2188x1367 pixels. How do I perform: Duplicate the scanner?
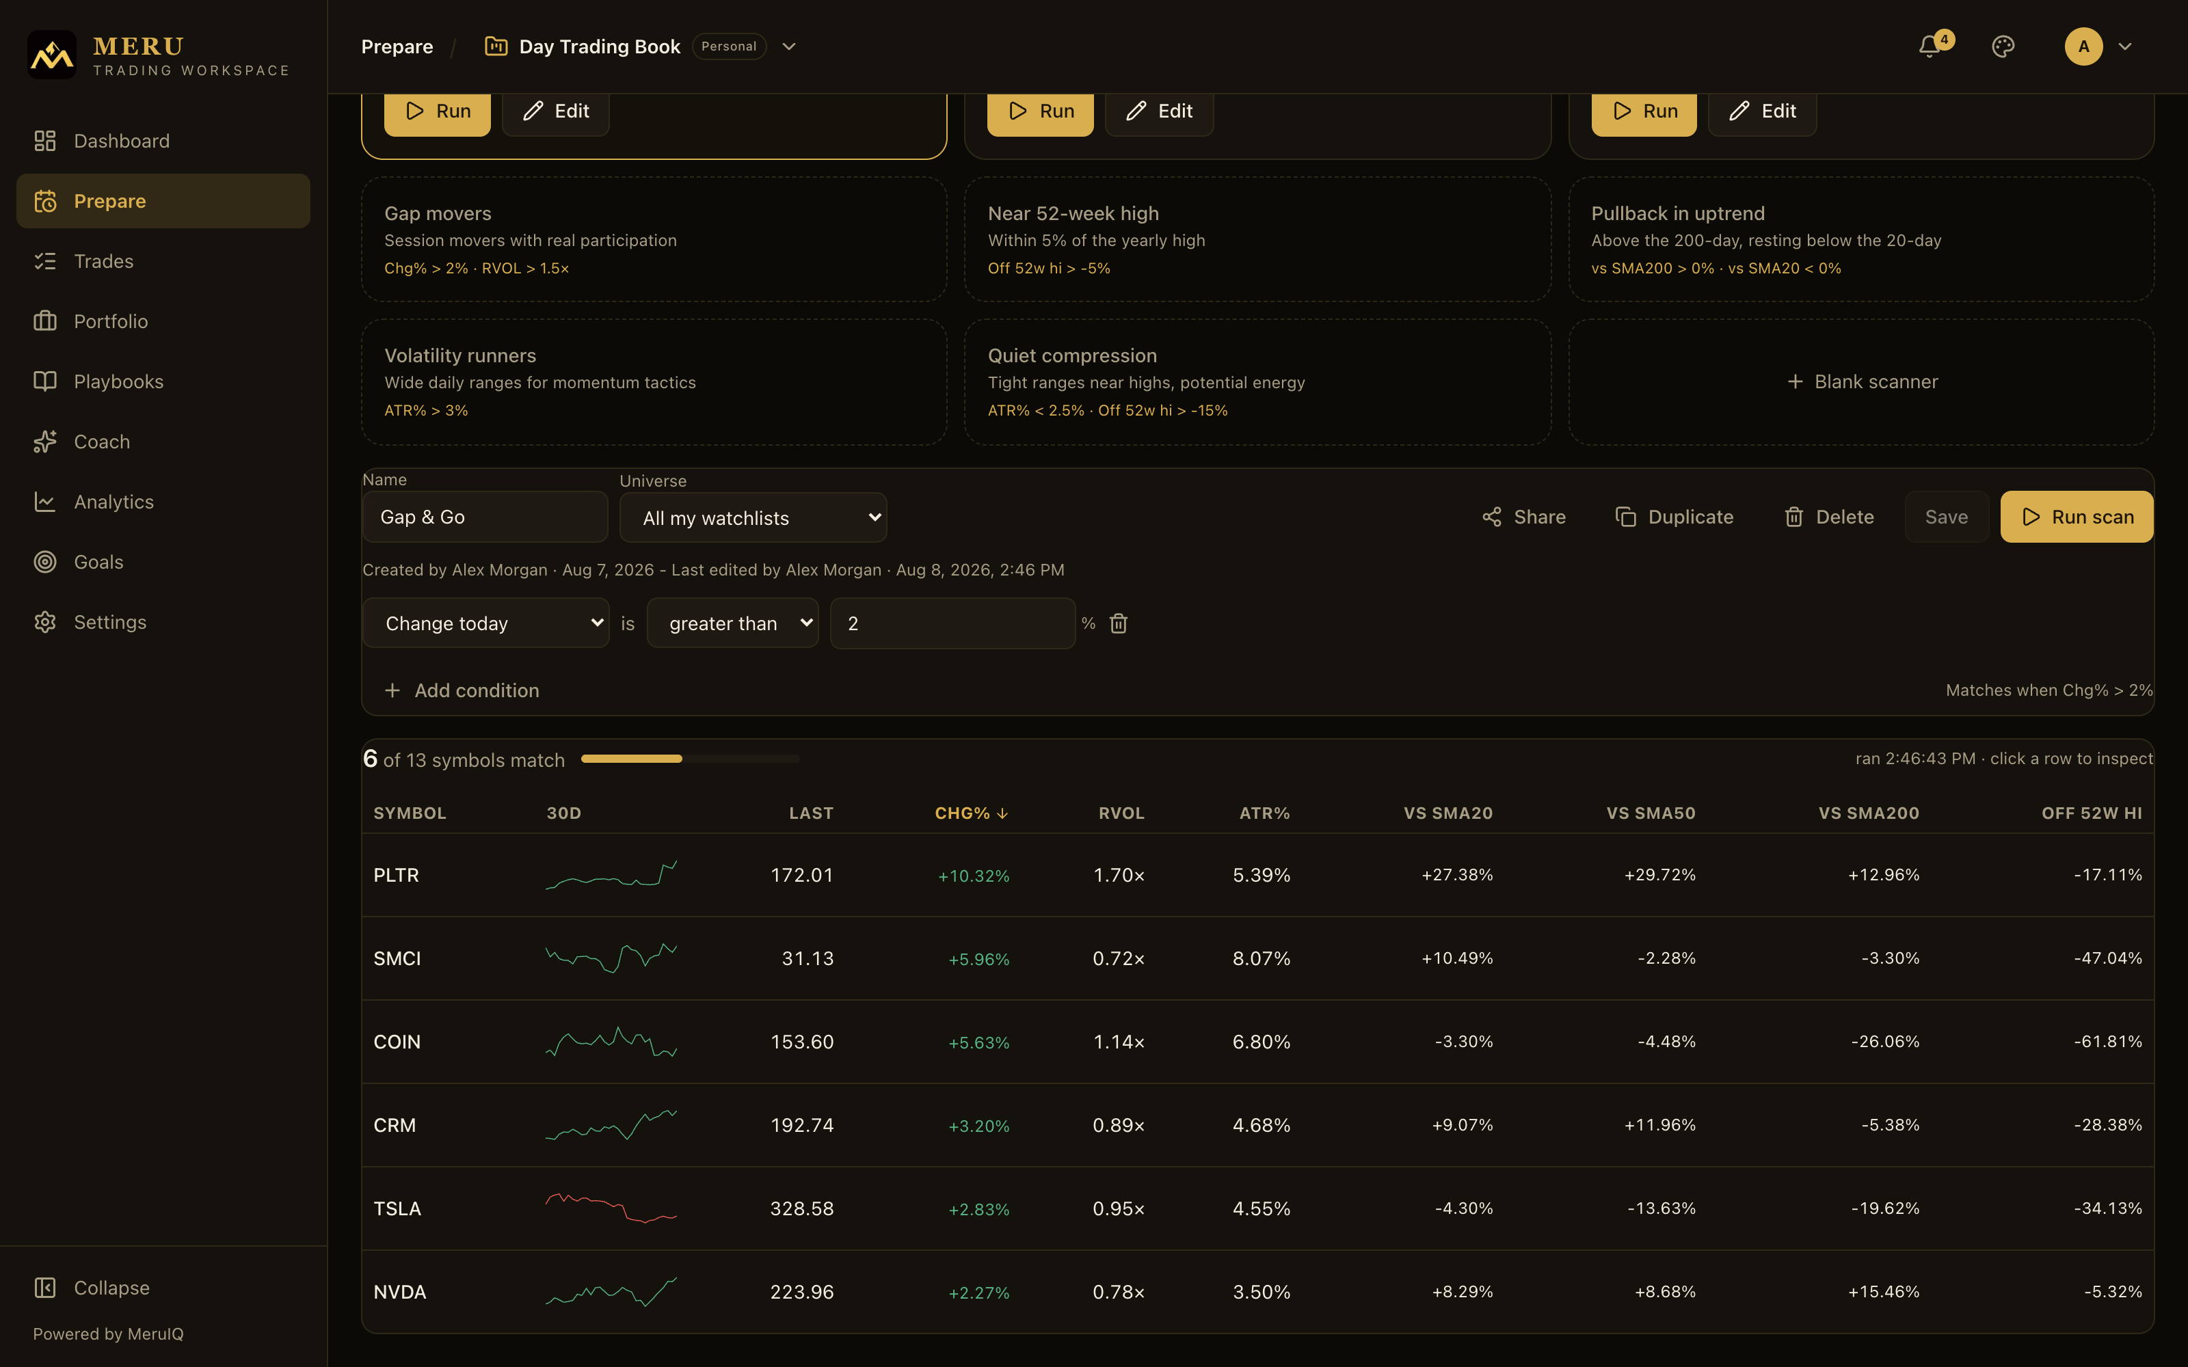[1674, 517]
